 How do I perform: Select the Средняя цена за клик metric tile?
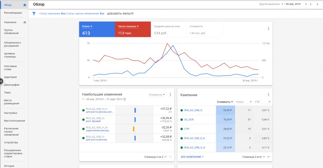coord(169,29)
